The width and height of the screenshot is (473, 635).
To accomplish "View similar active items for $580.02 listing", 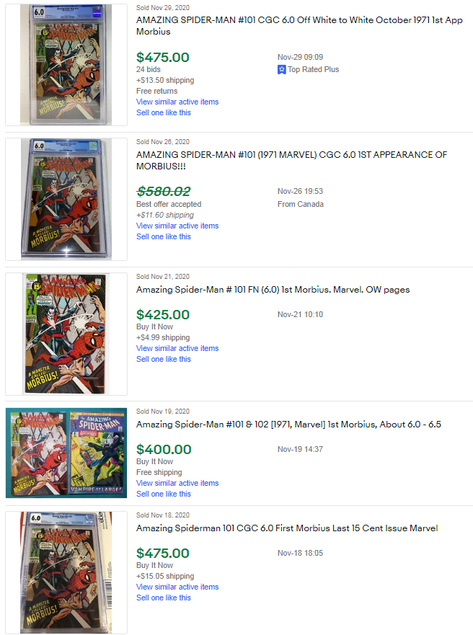I will pos(177,226).
